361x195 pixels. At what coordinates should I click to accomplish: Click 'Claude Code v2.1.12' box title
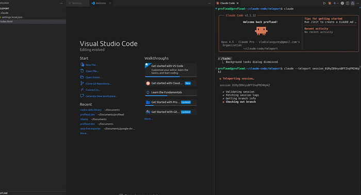241,15
